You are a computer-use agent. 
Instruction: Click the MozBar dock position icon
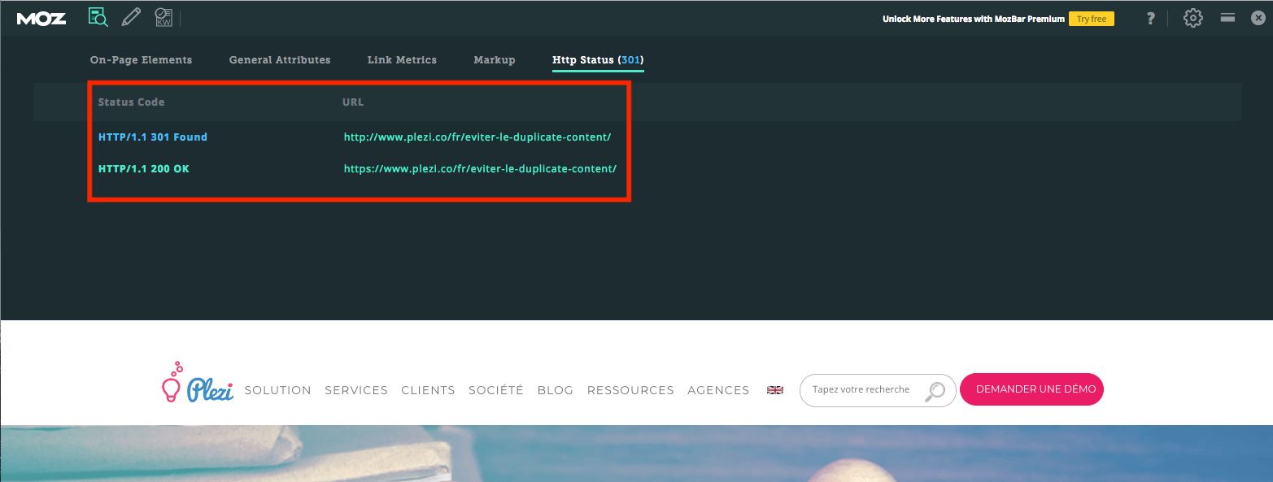(x=1227, y=17)
